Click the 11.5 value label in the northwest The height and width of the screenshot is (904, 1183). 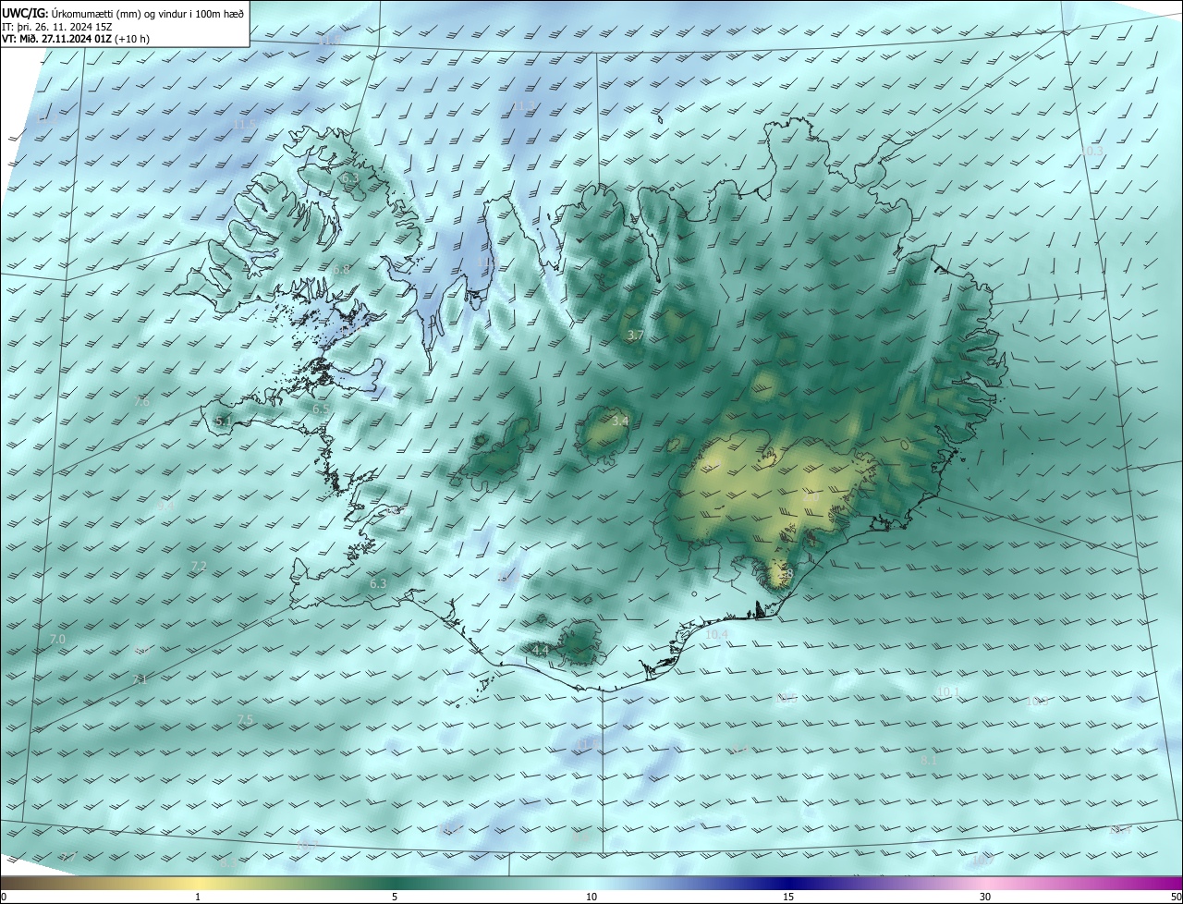pos(244,124)
